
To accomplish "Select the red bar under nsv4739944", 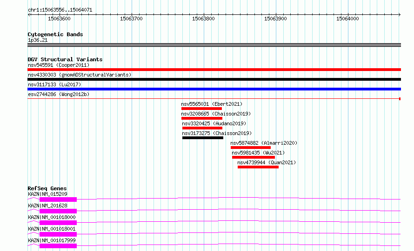I will pos(258,167).
